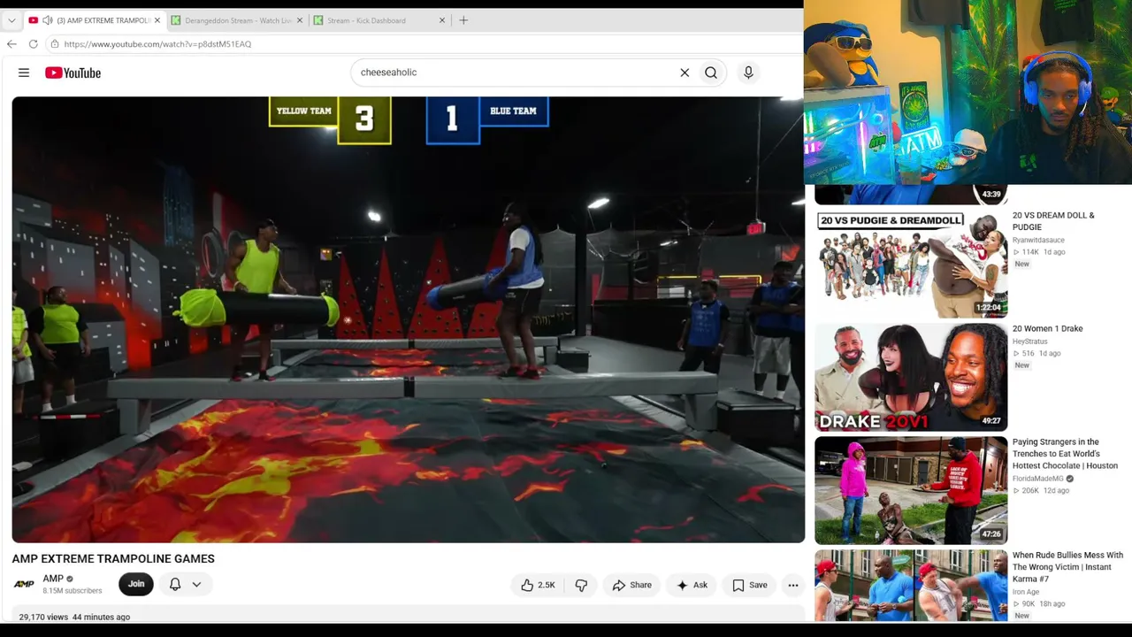Open the 20 VS DREAM DOLL & PUDGIE title
Screen dimensions: 1132x637
tap(1053, 221)
